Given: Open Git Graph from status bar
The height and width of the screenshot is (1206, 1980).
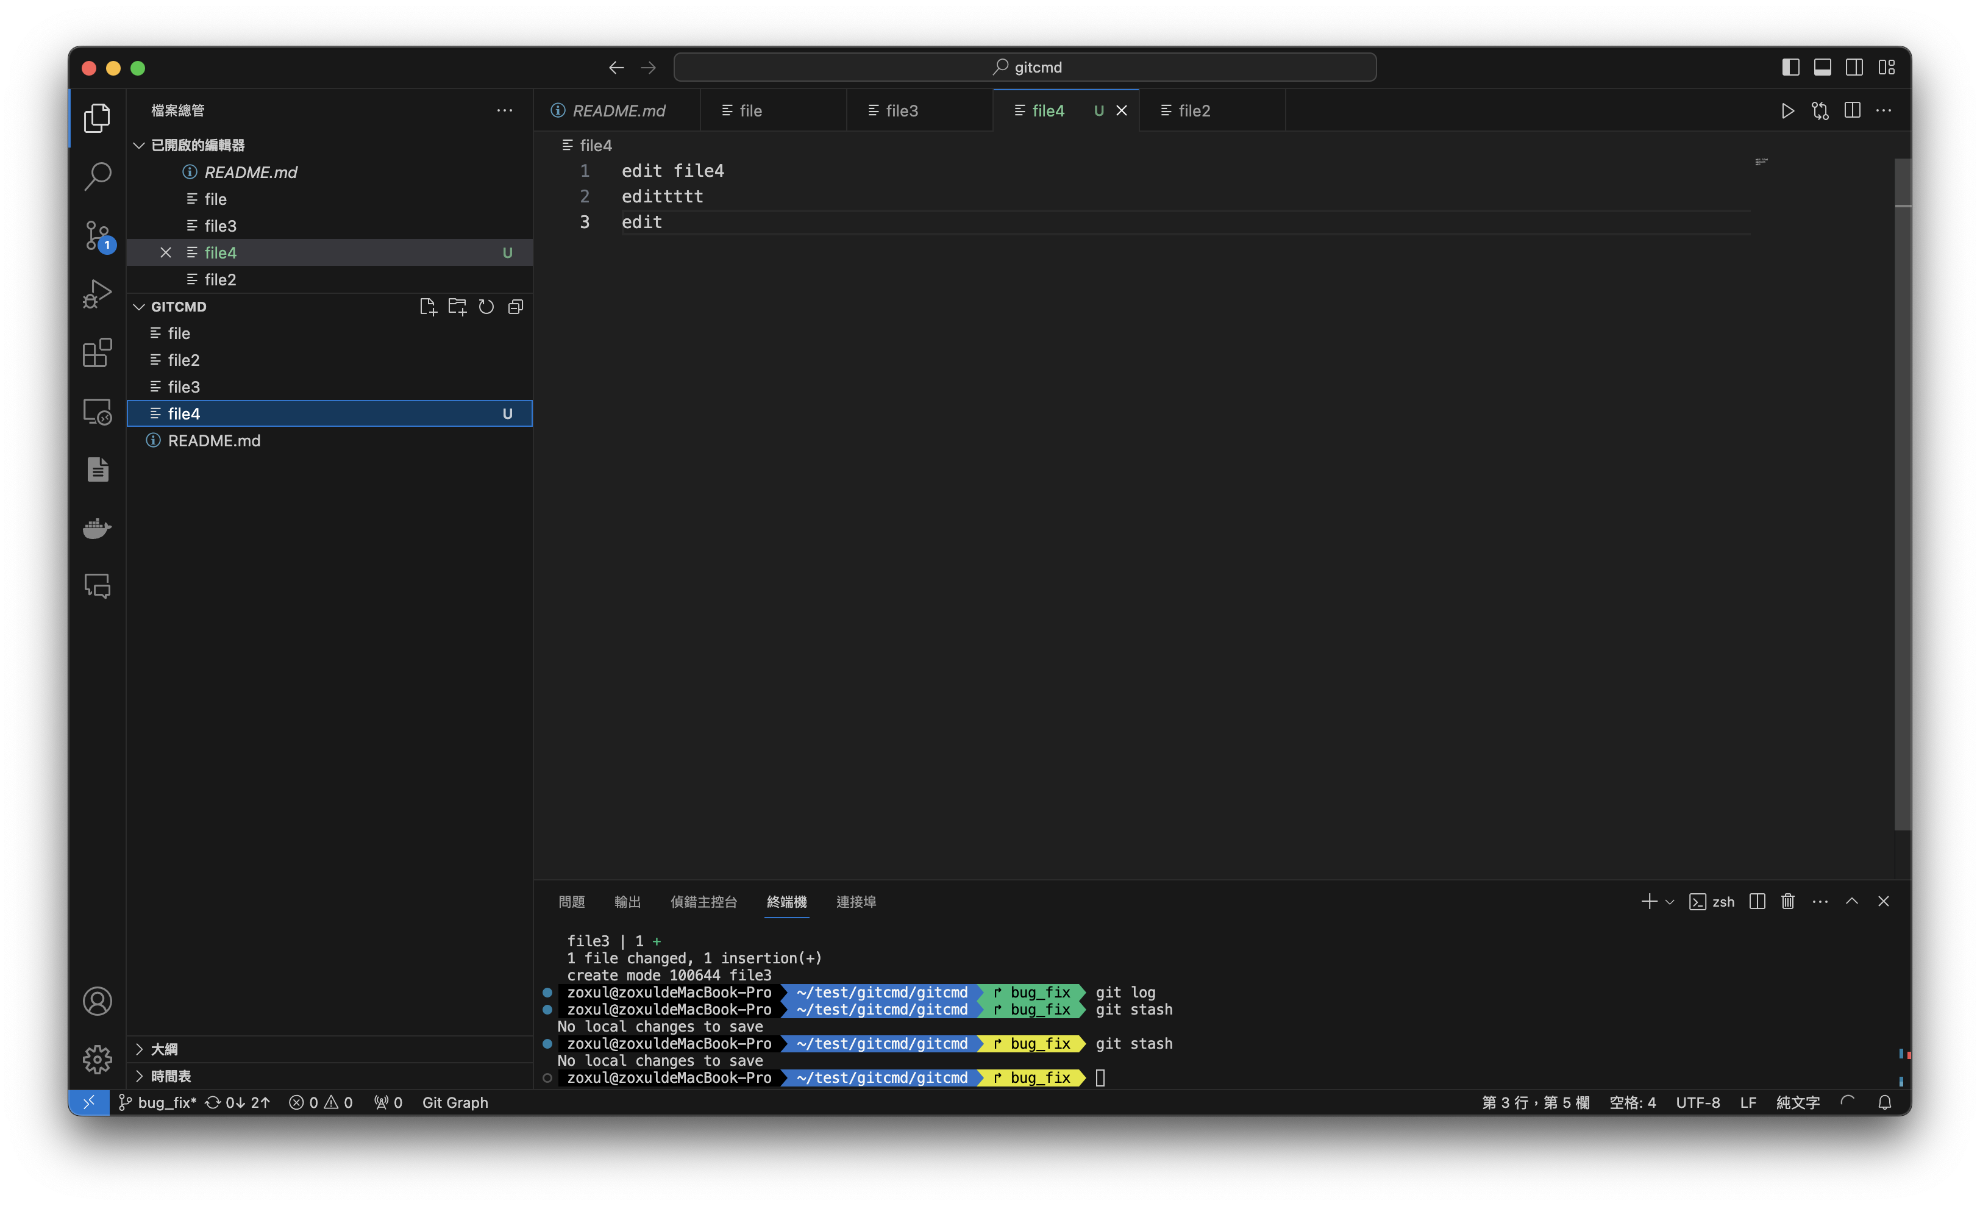Looking at the screenshot, I should [455, 1102].
